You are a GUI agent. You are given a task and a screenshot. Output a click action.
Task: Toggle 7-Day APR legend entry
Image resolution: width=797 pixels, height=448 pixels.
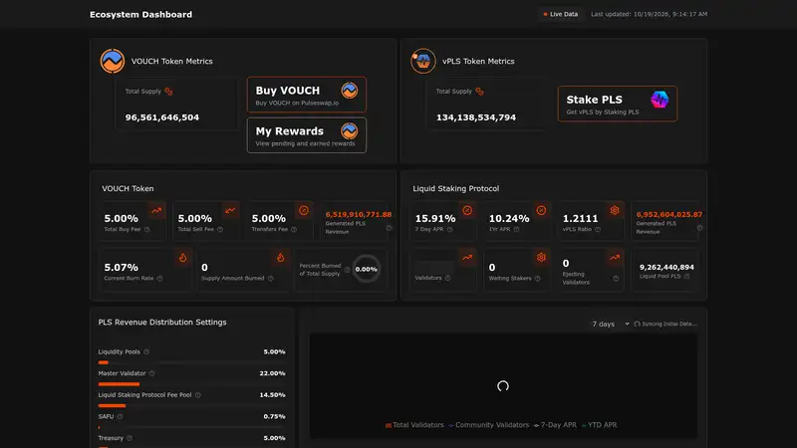point(555,425)
